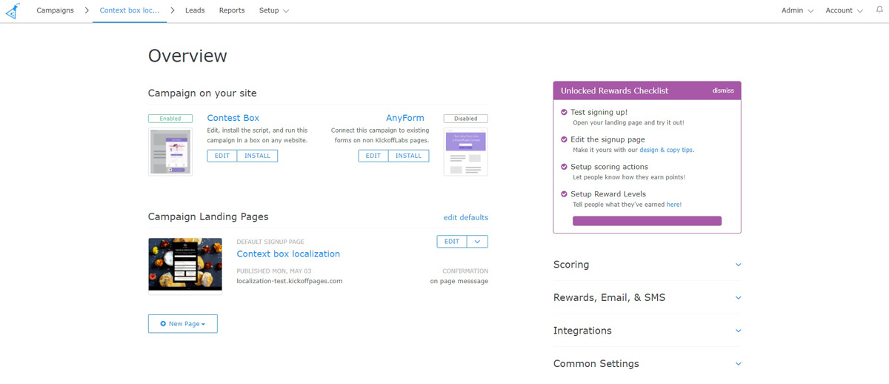Image resolution: width=889 pixels, height=384 pixels.
Task: Open the Context box localization page thumbnail
Action: click(x=185, y=265)
